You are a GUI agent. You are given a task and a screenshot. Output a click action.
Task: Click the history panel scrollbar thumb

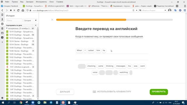point(38,63)
